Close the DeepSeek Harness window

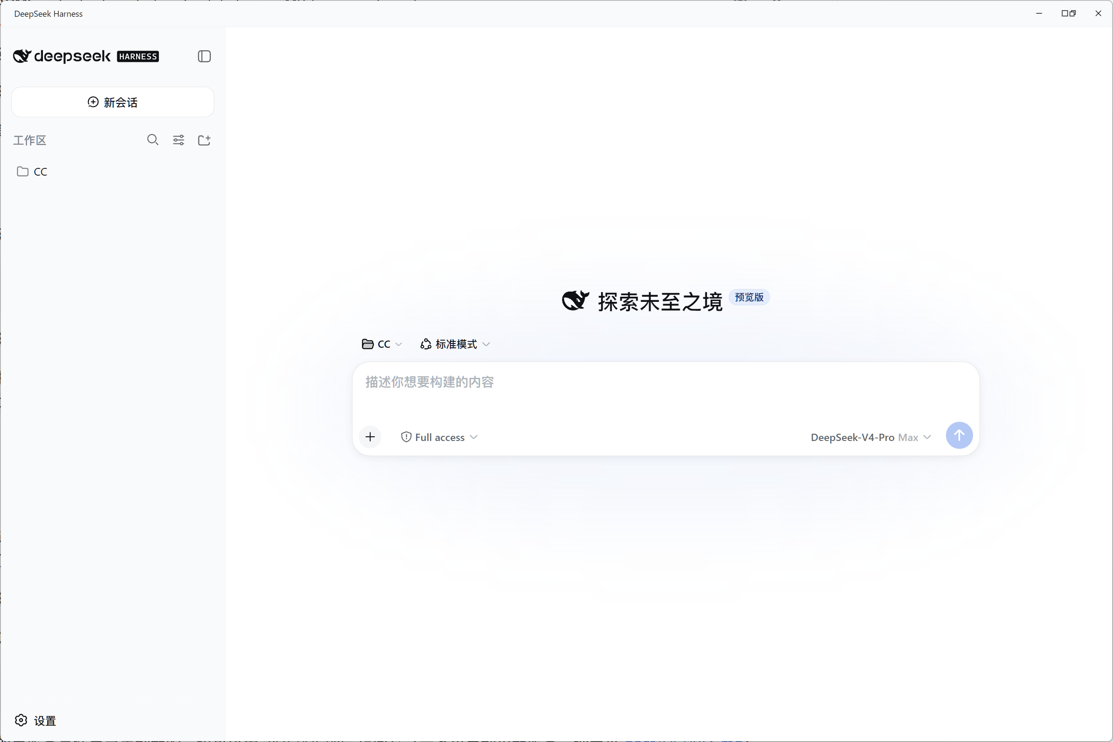point(1098,13)
